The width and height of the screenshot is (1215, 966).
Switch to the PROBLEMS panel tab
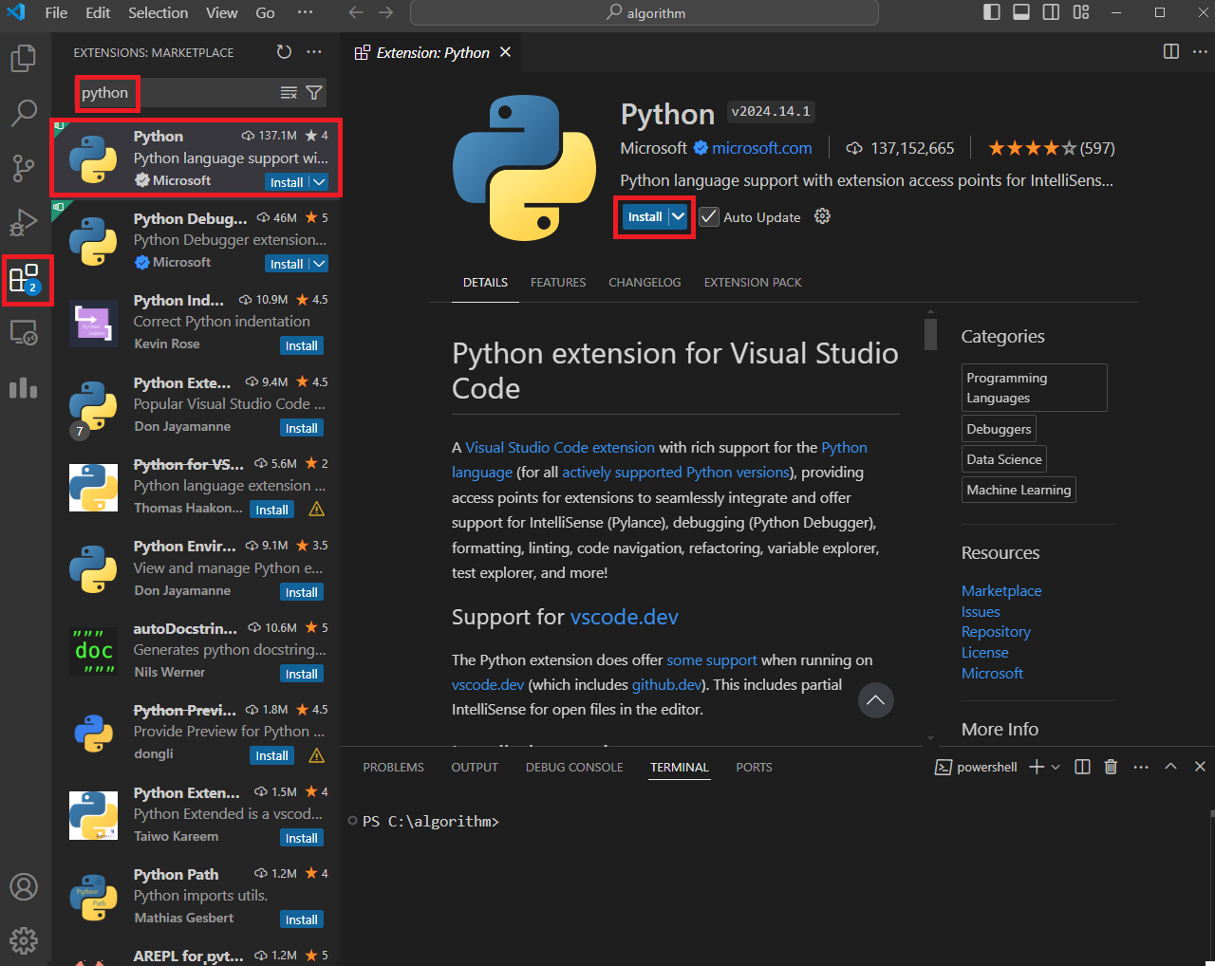[x=393, y=767]
